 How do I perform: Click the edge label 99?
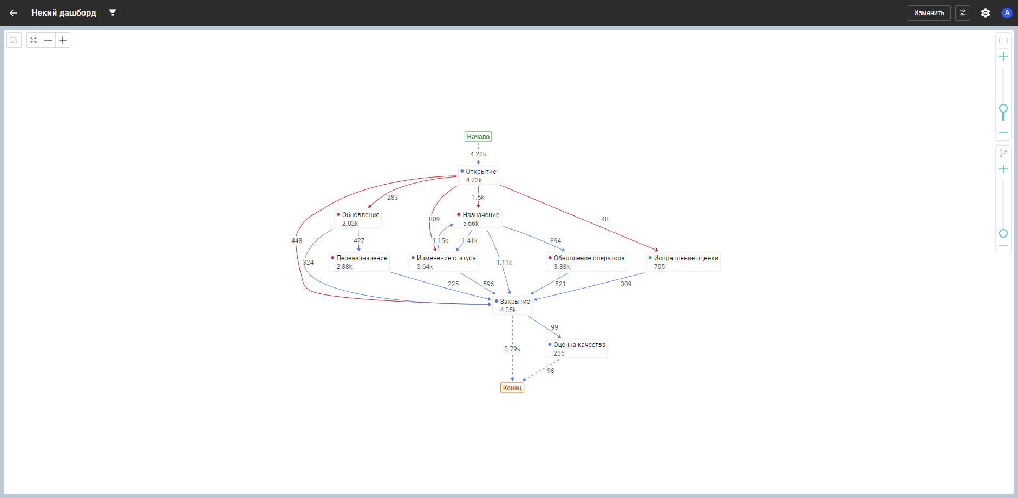point(554,327)
